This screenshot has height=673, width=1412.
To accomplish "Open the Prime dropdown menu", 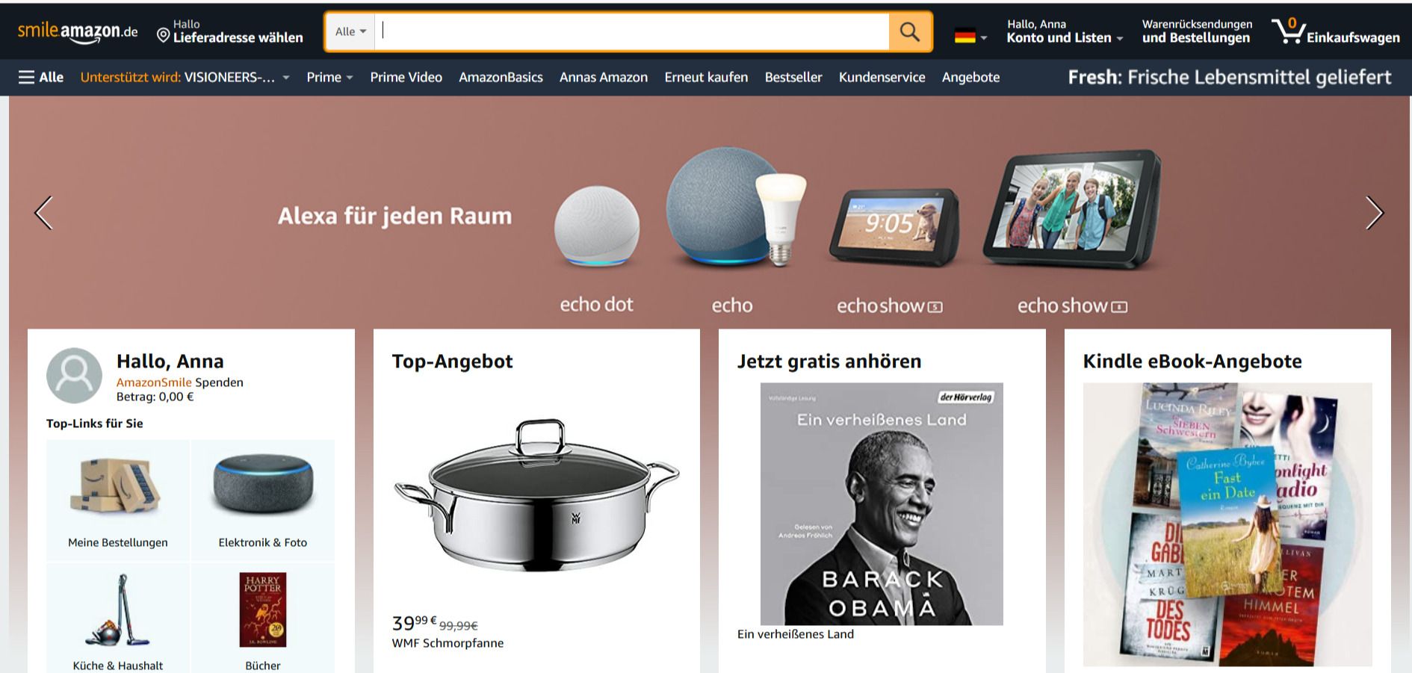I will click(329, 77).
